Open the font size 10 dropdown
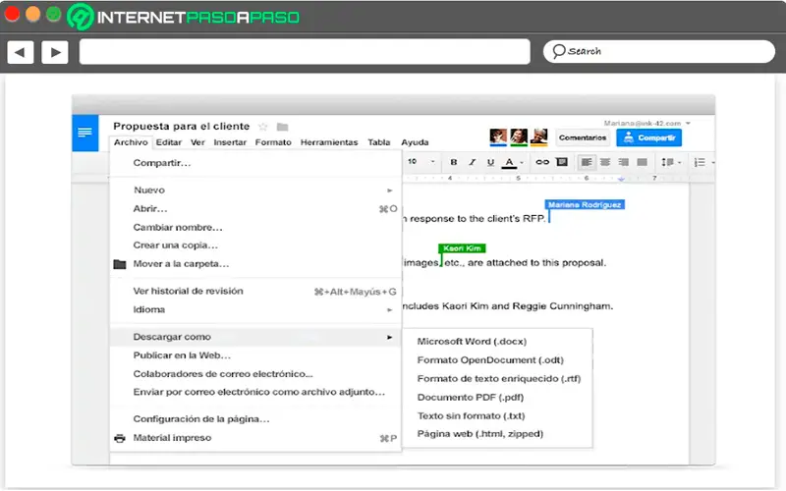786x491 pixels. 421,161
